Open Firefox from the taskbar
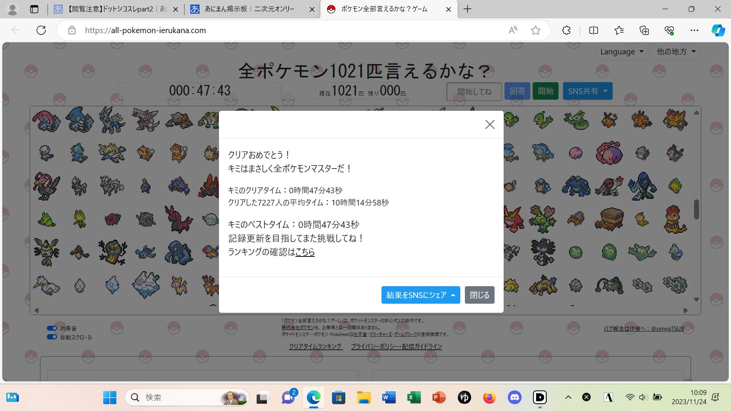Image resolution: width=731 pixels, height=411 pixels. tap(489, 398)
